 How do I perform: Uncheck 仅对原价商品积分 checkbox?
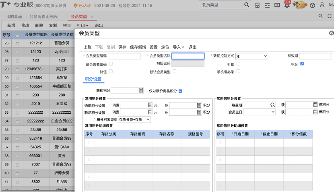click(180, 91)
